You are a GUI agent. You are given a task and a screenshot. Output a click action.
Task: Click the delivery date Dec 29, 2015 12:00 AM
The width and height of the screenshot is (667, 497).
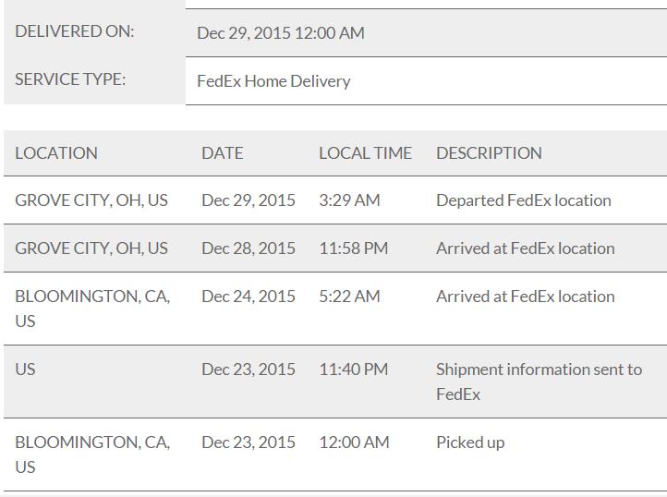click(281, 32)
